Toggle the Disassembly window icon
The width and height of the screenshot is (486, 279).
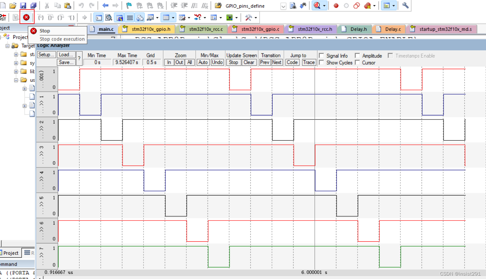click(109, 17)
